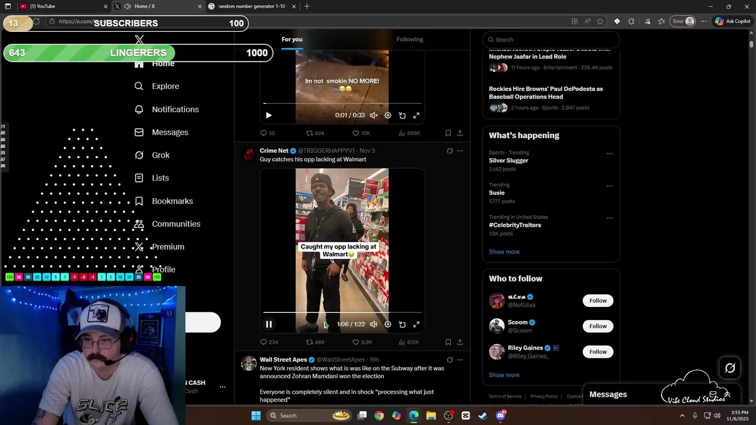The image size is (756, 425).
Task: Seek within the 0:33 video progress bar
Action: pyautogui.click(x=342, y=104)
